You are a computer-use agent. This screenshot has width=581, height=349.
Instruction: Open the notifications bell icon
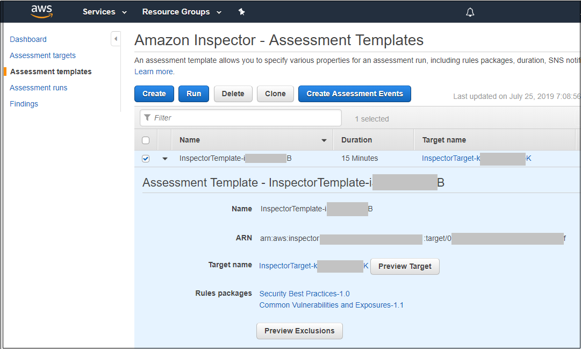pos(470,12)
